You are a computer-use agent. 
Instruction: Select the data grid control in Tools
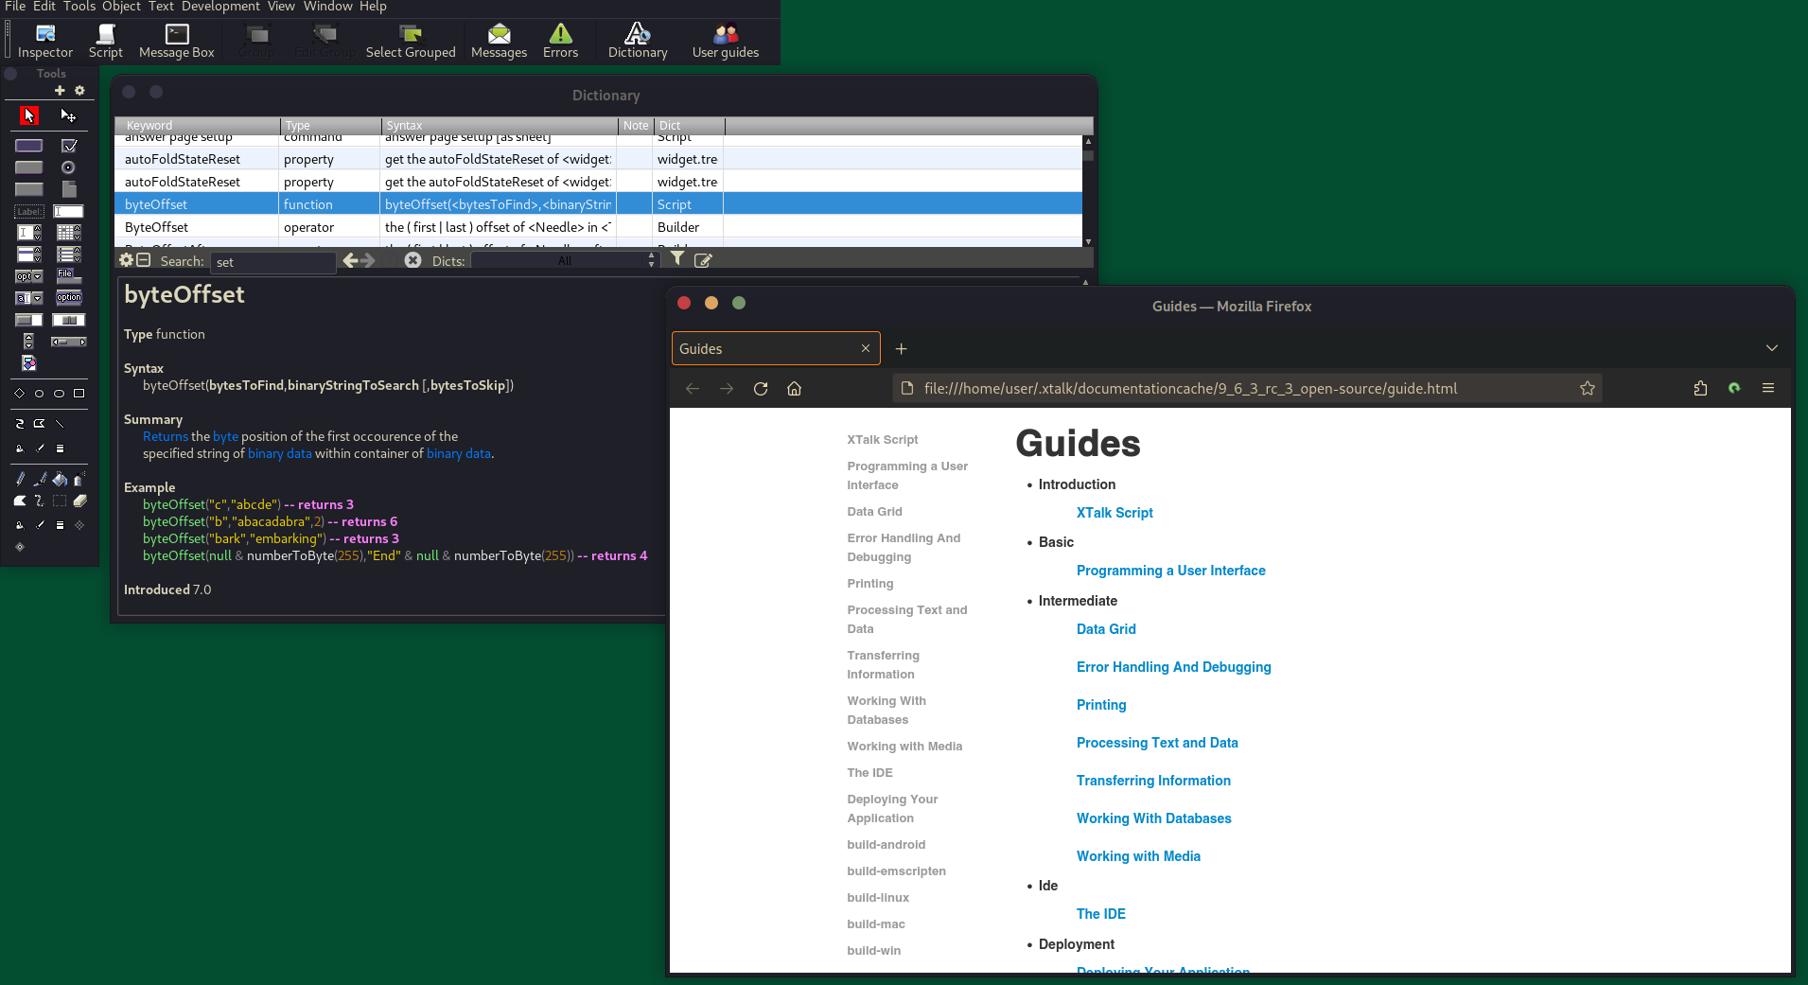68,233
